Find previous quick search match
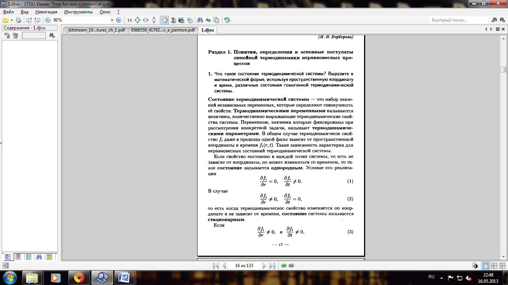Viewport: 508px width, 285px height. pyautogui.click(x=494, y=20)
